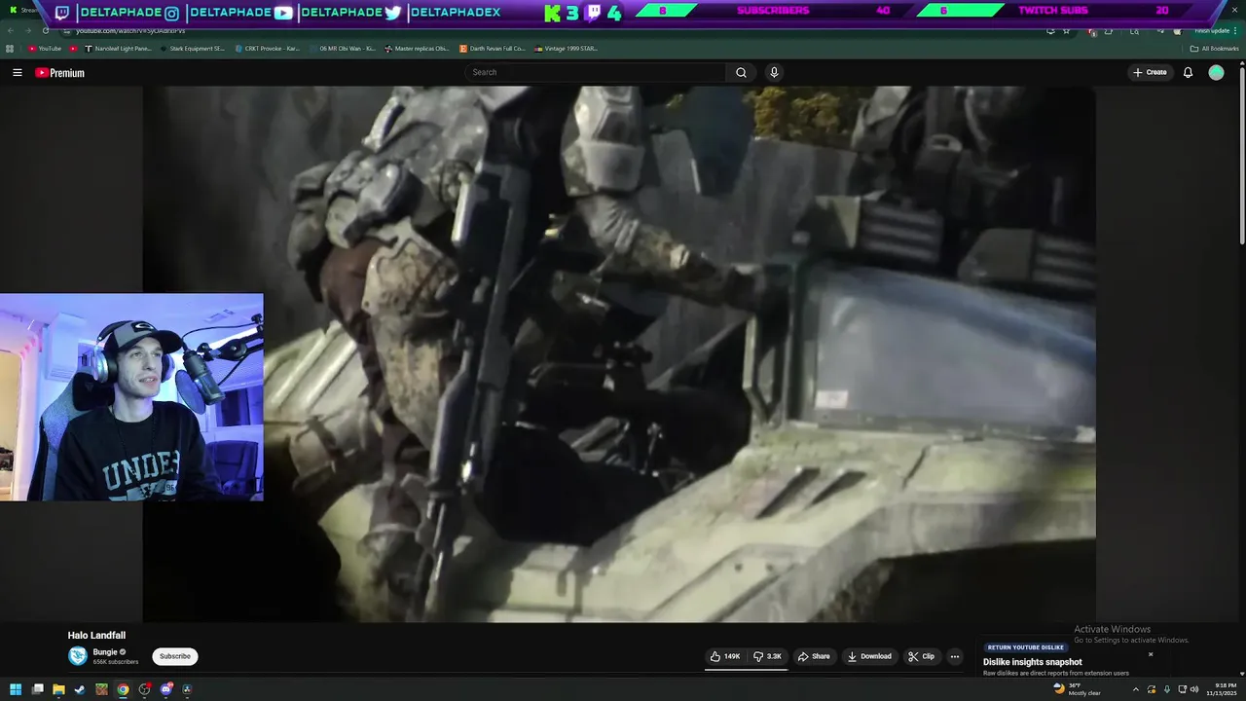1246x701 pixels.
Task: Open YouTube notifications bell
Action: (x=1188, y=73)
